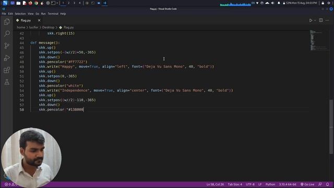
Task: Launch Firefox from the top panel
Action: pyautogui.click(x=30, y=3)
